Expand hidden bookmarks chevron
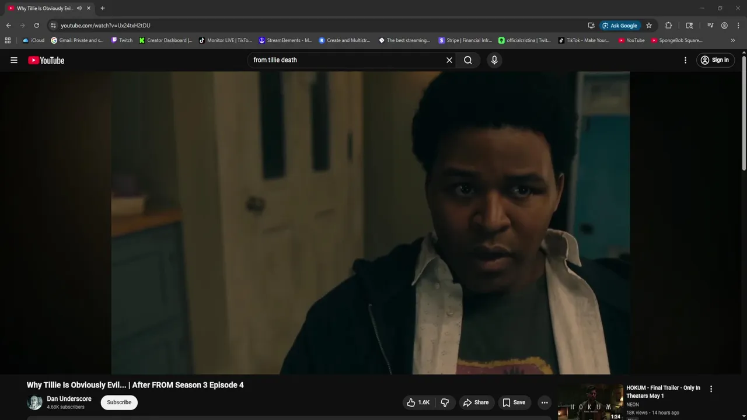 coord(733,40)
